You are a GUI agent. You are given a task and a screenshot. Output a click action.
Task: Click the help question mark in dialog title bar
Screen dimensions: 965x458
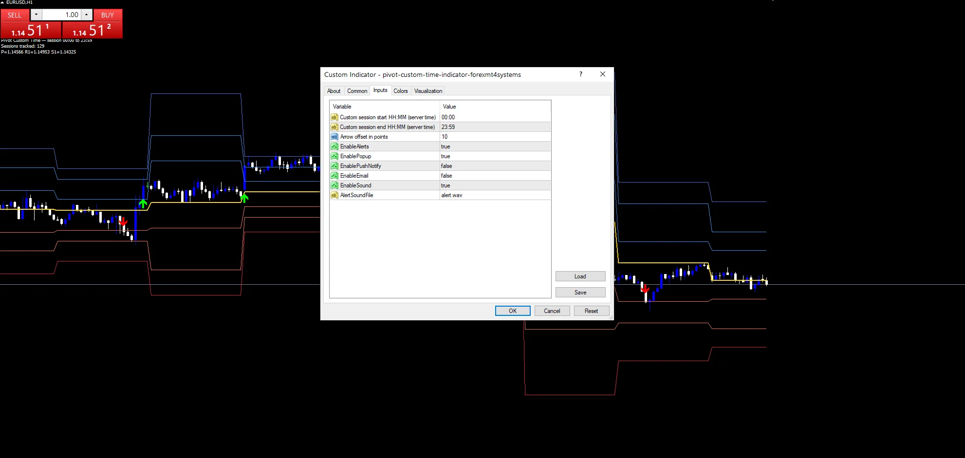coord(580,74)
